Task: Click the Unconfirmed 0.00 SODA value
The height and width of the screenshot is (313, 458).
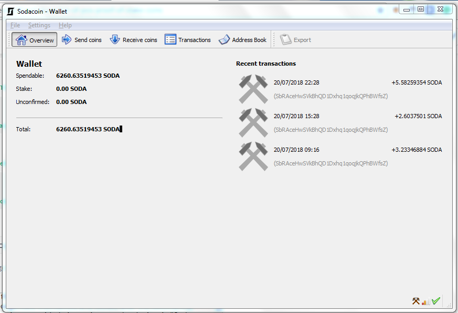Action: 71,102
